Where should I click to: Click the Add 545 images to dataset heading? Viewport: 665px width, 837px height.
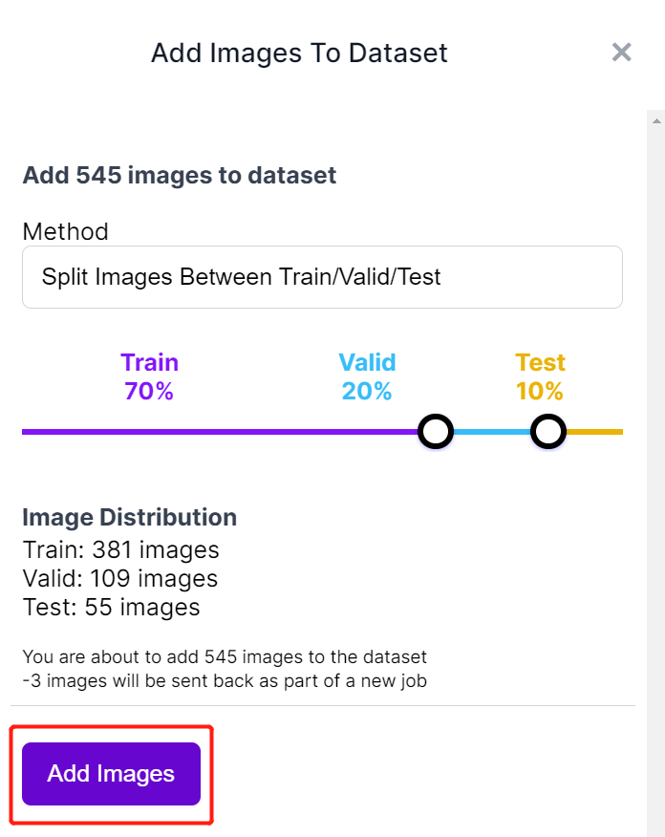(179, 175)
